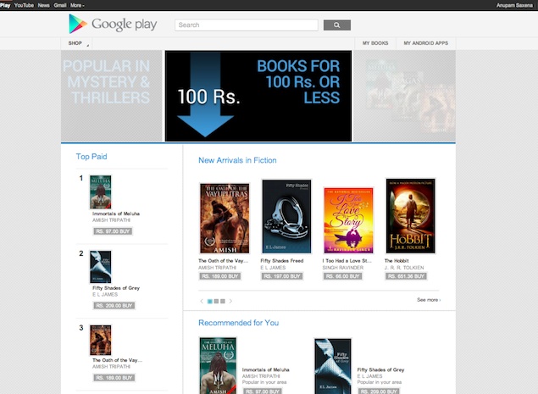Viewport: 538px width, 394px height.
Task: Click RS. 189.00 BUY in New Arrivals
Action: click(x=220, y=276)
